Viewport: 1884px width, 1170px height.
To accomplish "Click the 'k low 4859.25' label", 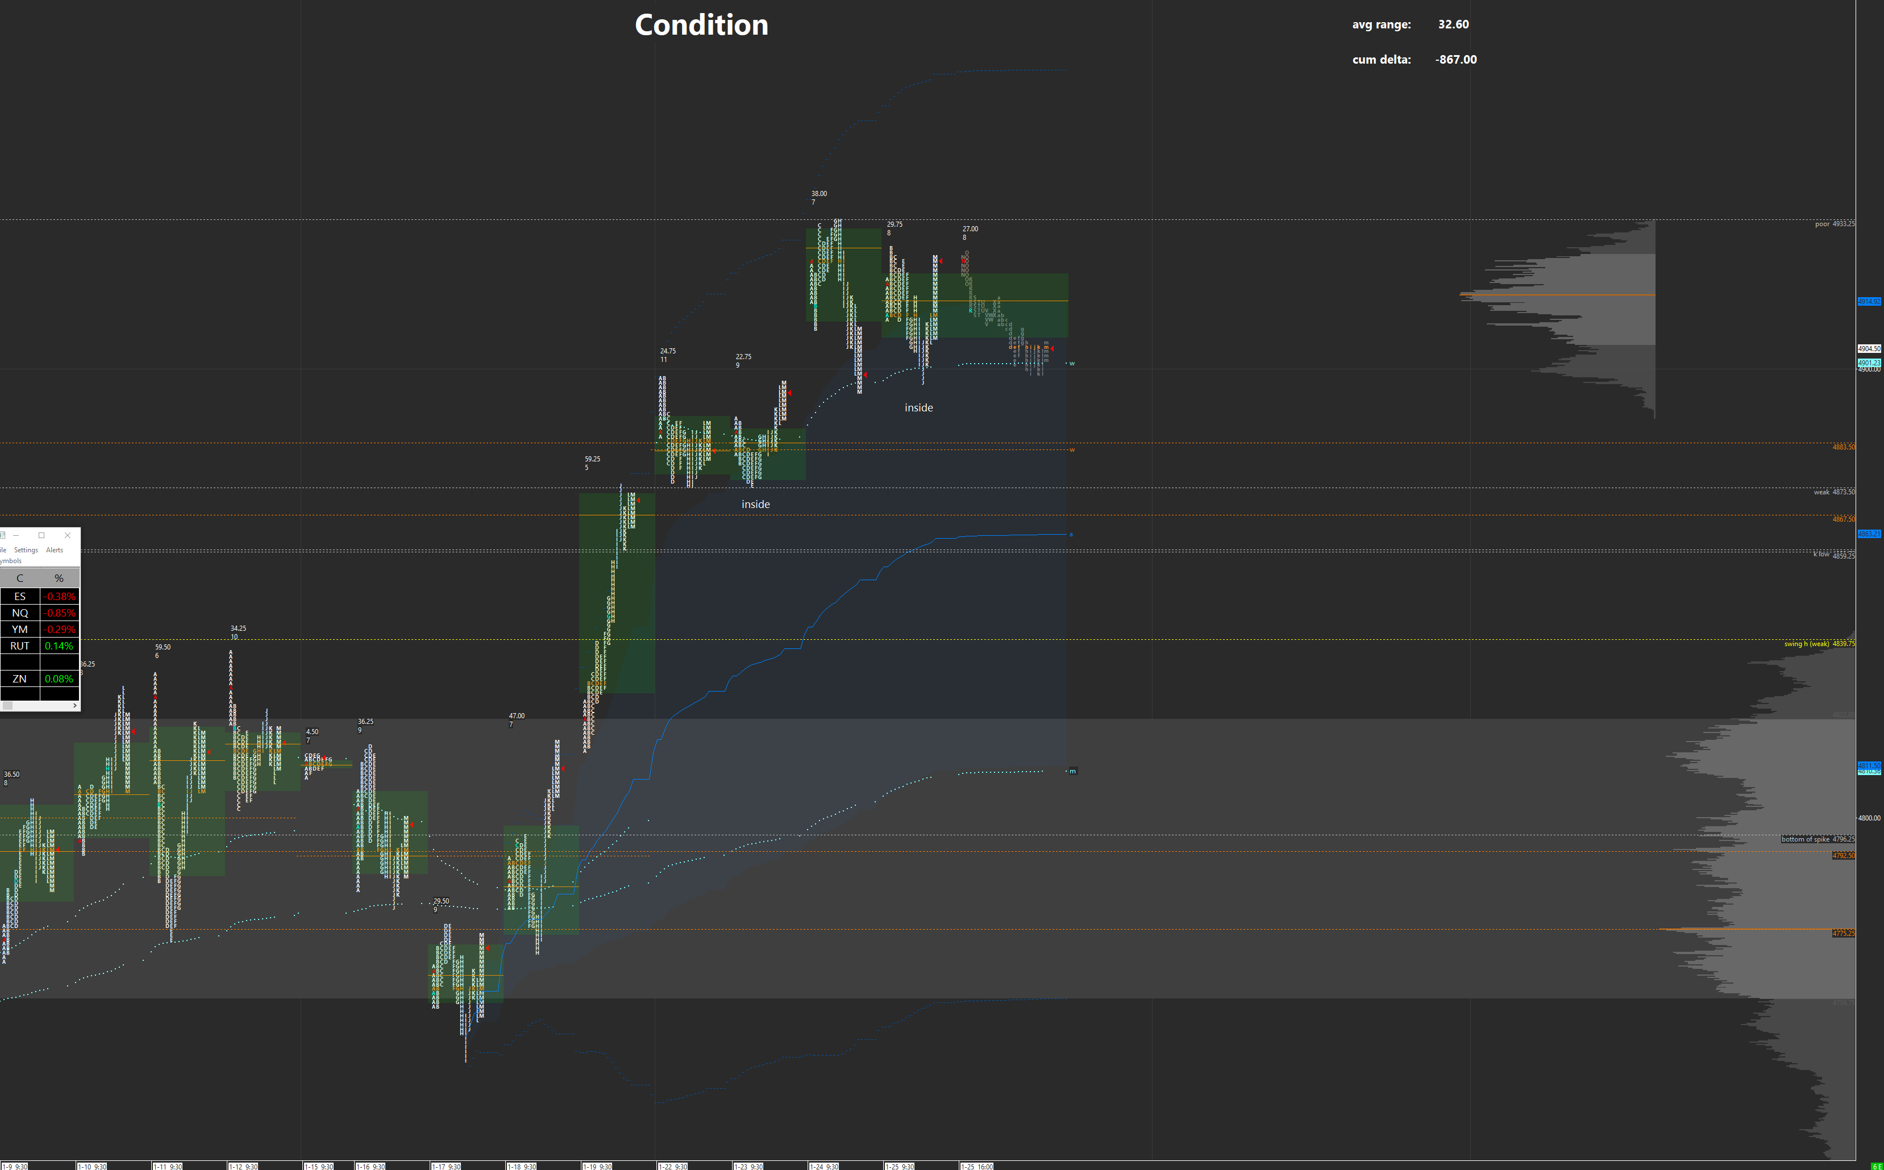I will coord(1834,555).
